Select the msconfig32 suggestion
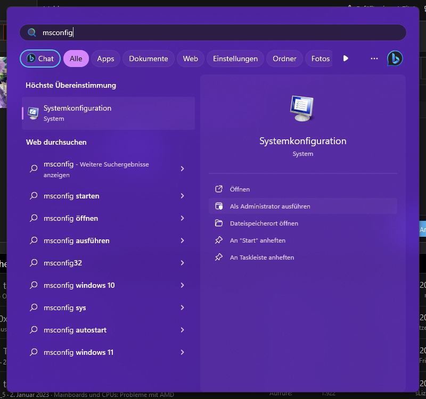The width and height of the screenshot is (426, 399). point(109,263)
